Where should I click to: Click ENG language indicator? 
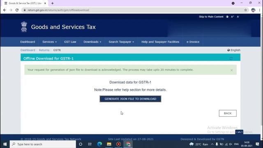236,144
